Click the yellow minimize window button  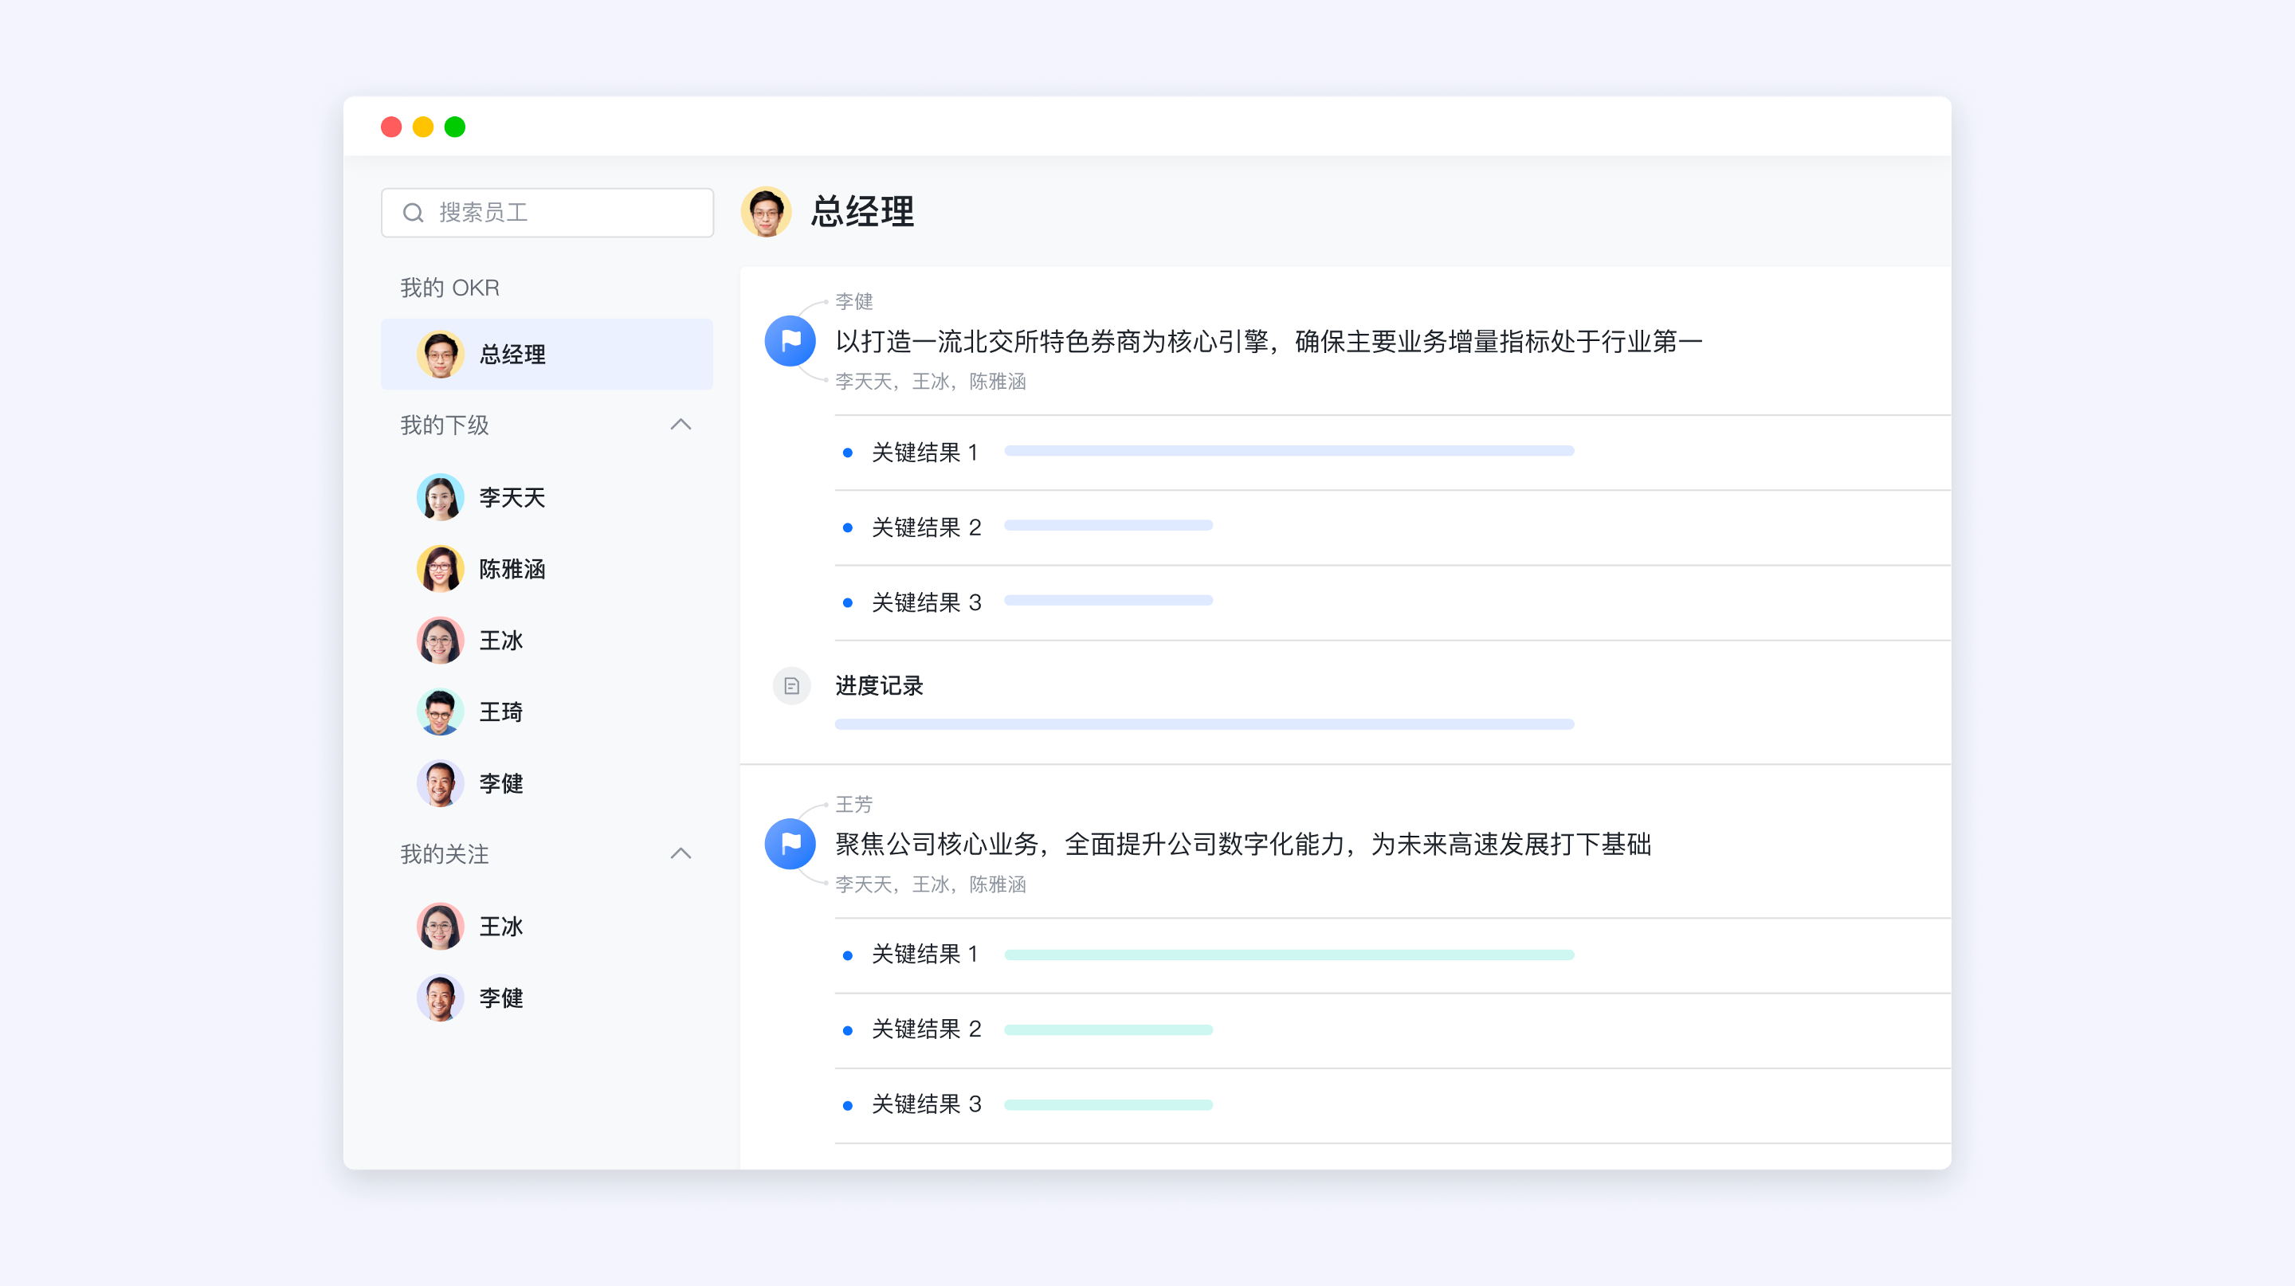423,127
